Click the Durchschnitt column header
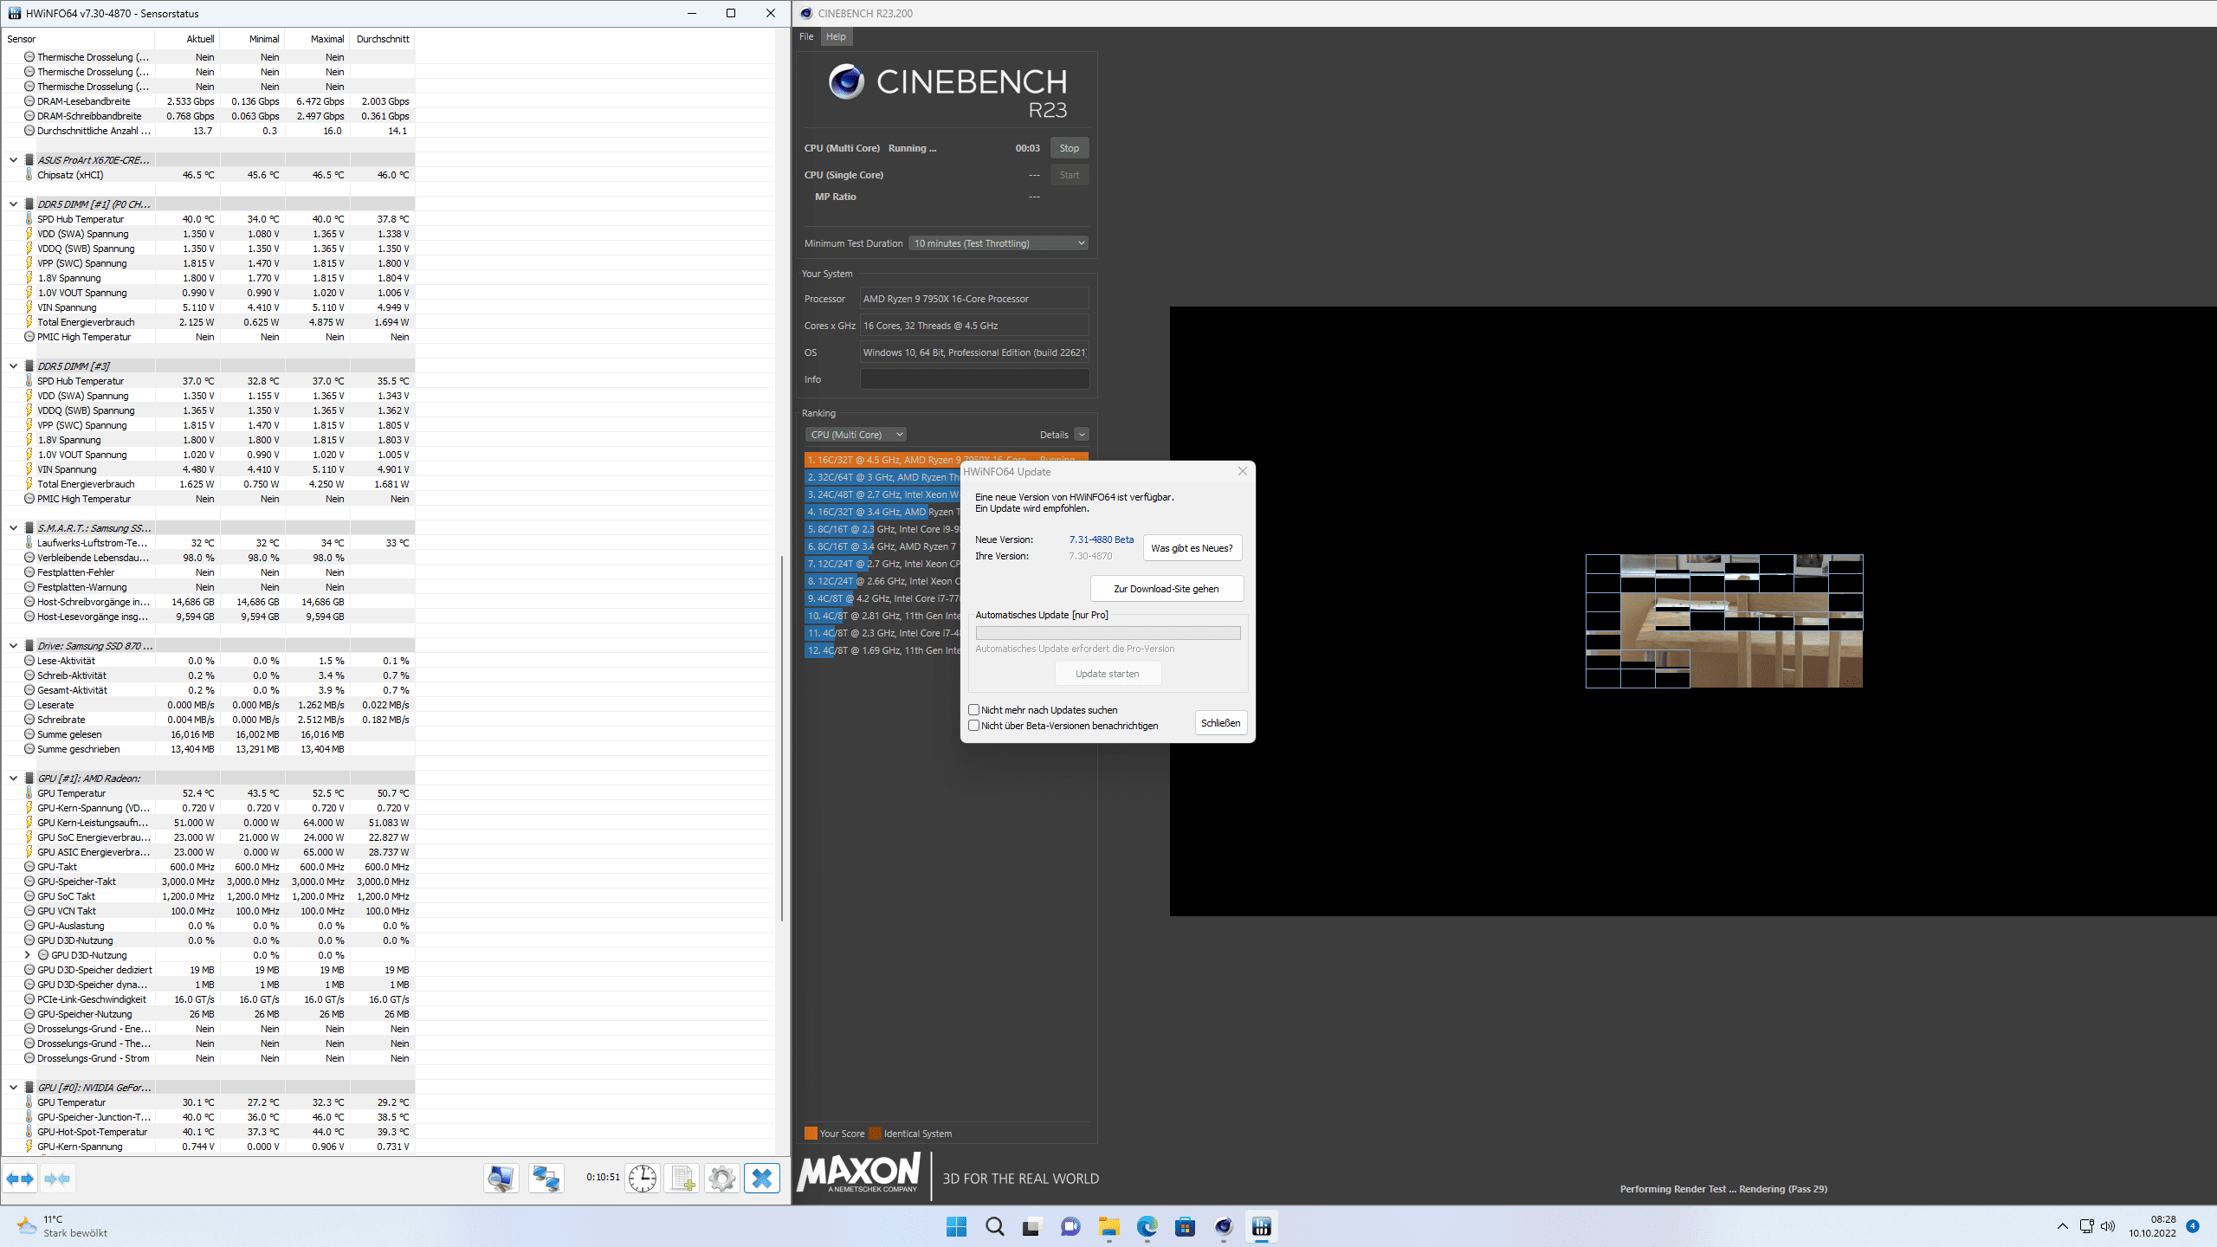2217x1247 pixels. pos(382,39)
